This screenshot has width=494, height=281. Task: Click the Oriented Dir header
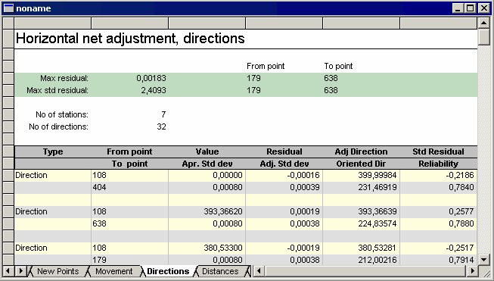click(361, 164)
